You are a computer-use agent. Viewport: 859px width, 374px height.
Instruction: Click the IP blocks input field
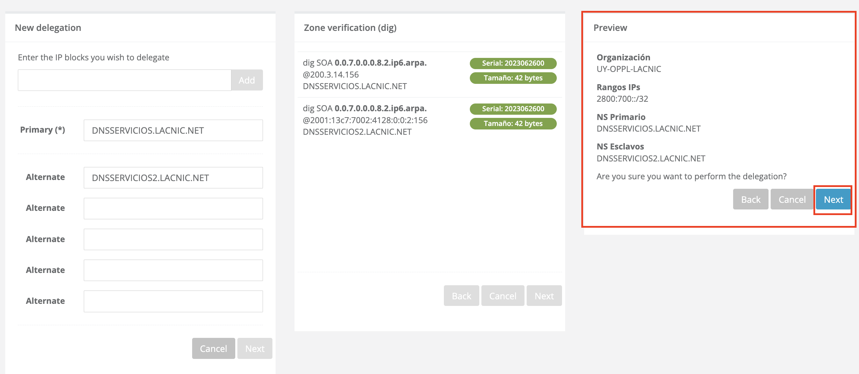(124, 80)
